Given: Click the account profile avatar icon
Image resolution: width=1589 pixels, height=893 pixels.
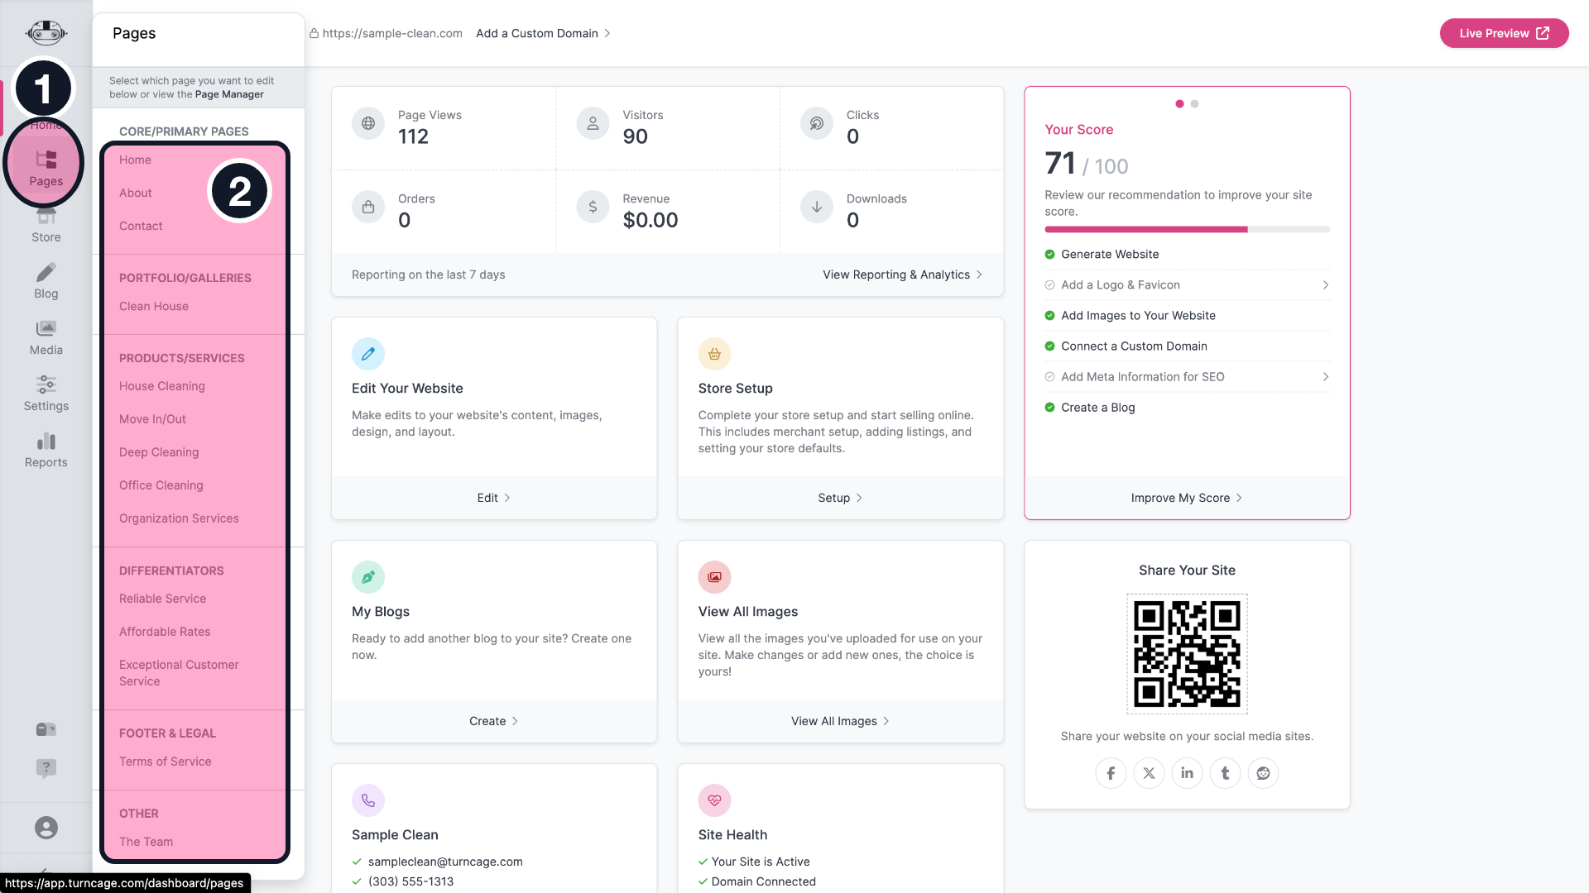Looking at the screenshot, I should (46, 828).
